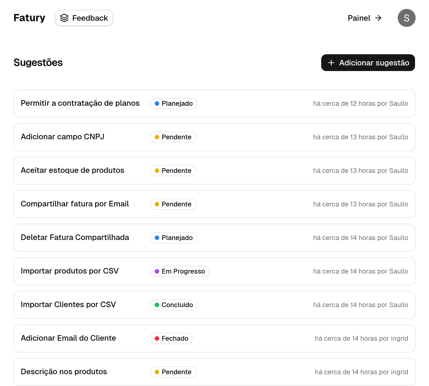The image size is (429, 386).
Task: Click the layers icon beside Feedback
Action: [64, 18]
